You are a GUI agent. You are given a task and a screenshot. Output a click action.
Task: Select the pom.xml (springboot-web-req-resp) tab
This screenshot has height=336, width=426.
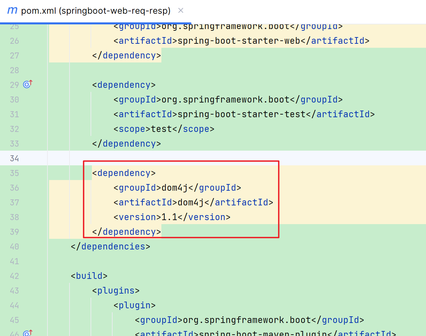point(95,10)
